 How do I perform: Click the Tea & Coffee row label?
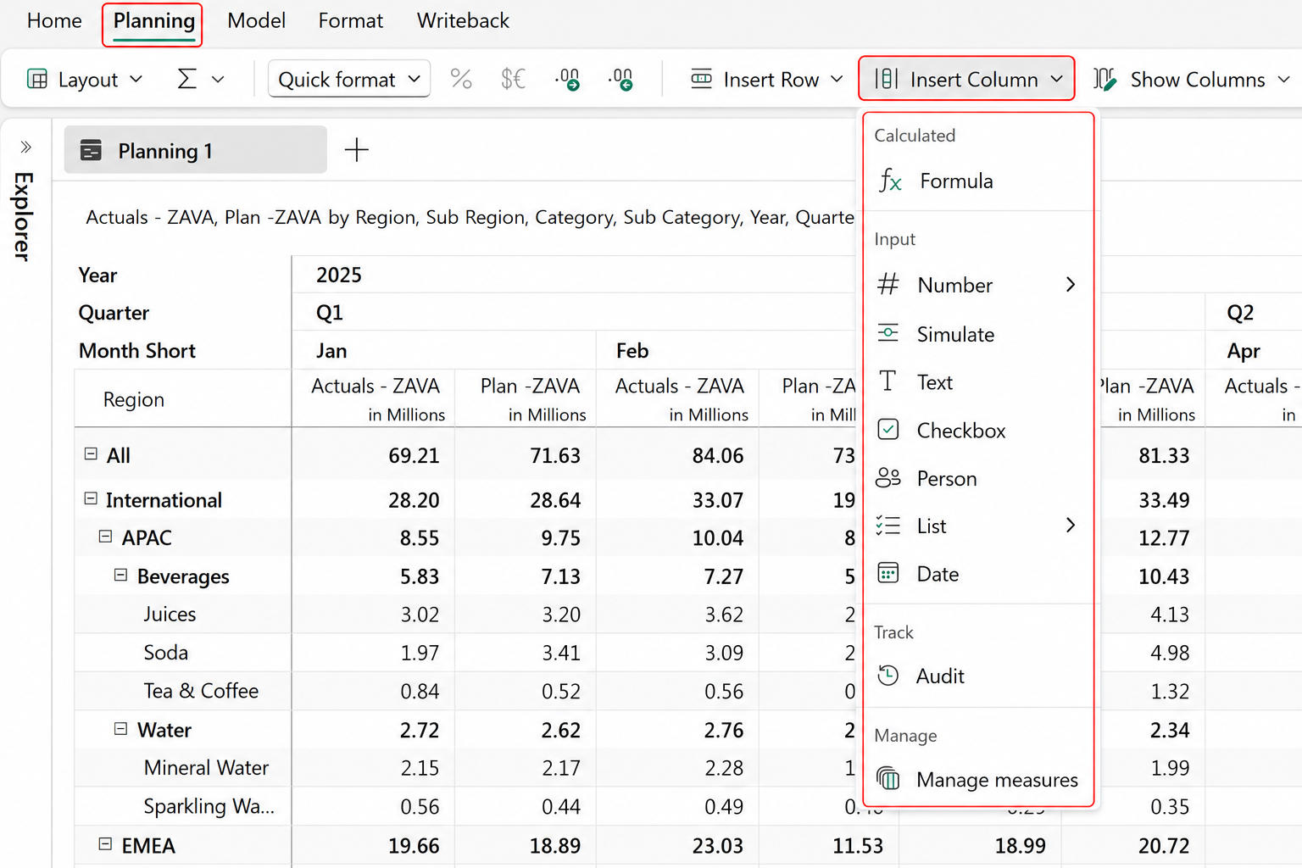click(x=201, y=691)
